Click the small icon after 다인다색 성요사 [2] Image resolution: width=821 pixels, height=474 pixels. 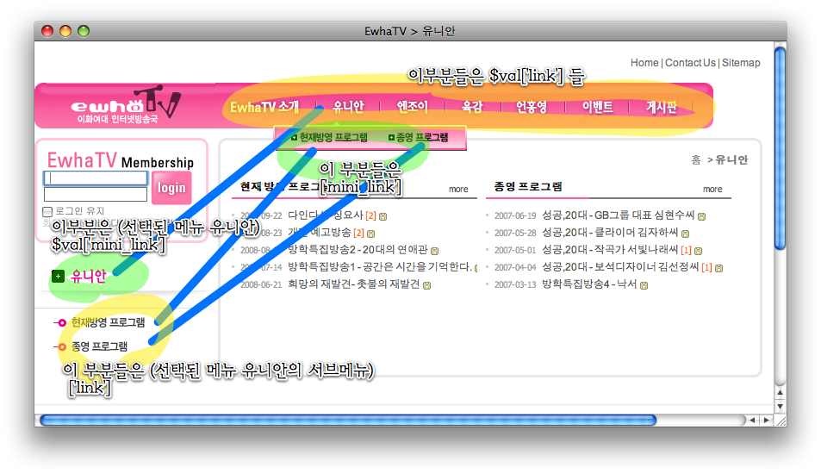click(383, 216)
